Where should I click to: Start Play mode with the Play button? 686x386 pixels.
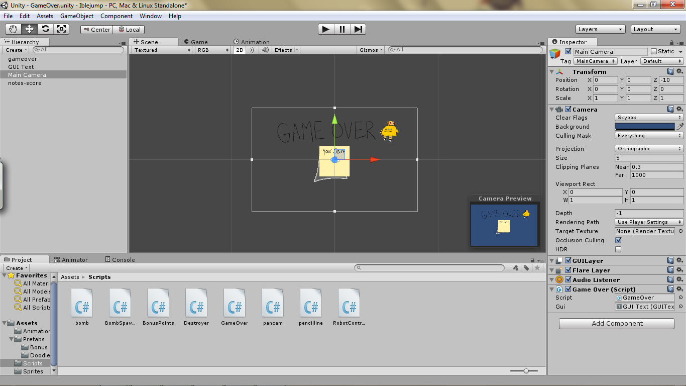(326, 29)
